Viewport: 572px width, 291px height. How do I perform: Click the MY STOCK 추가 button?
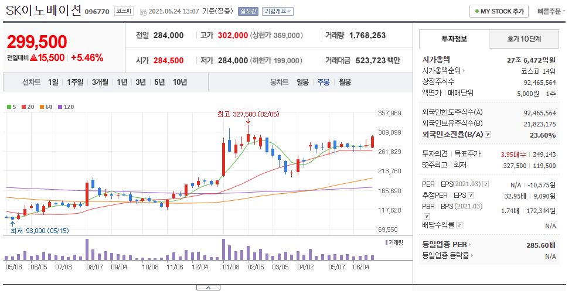[499, 11]
